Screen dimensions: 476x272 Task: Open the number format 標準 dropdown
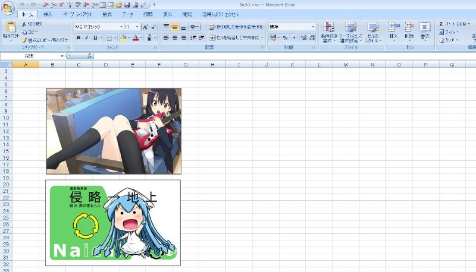click(x=313, y=27)
